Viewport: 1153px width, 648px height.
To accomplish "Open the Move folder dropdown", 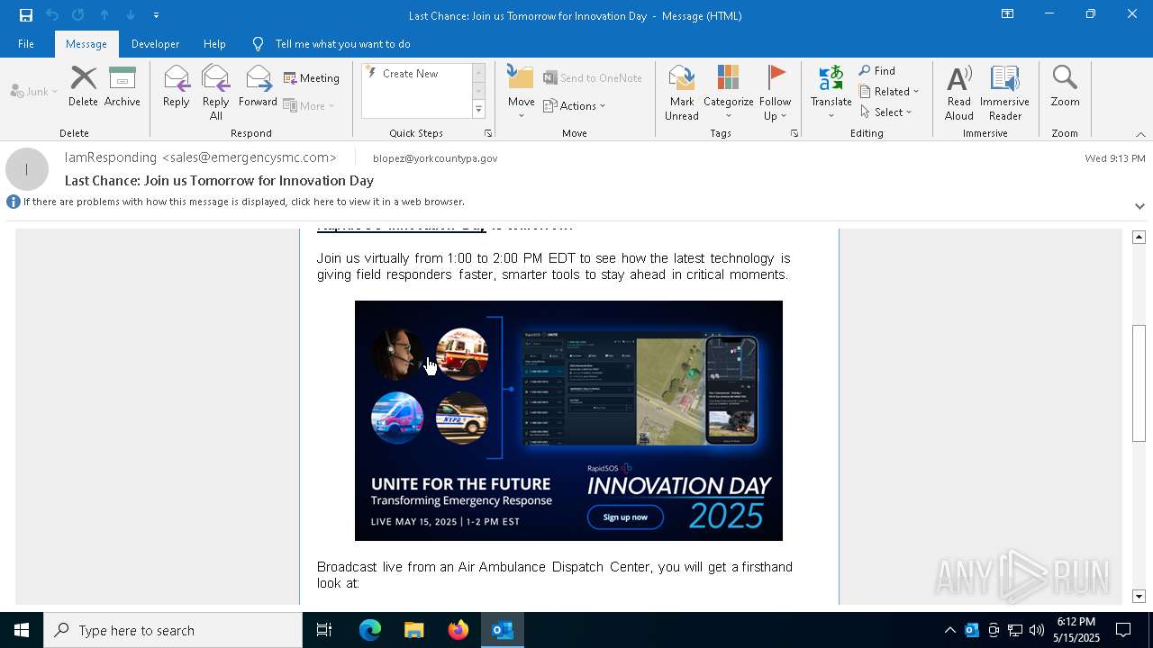I will coord(521,93).
